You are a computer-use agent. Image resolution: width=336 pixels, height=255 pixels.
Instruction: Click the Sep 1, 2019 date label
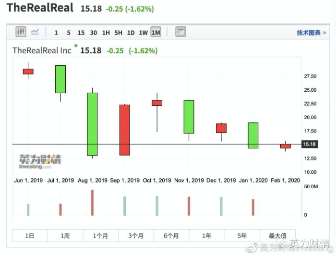point(125,181)
